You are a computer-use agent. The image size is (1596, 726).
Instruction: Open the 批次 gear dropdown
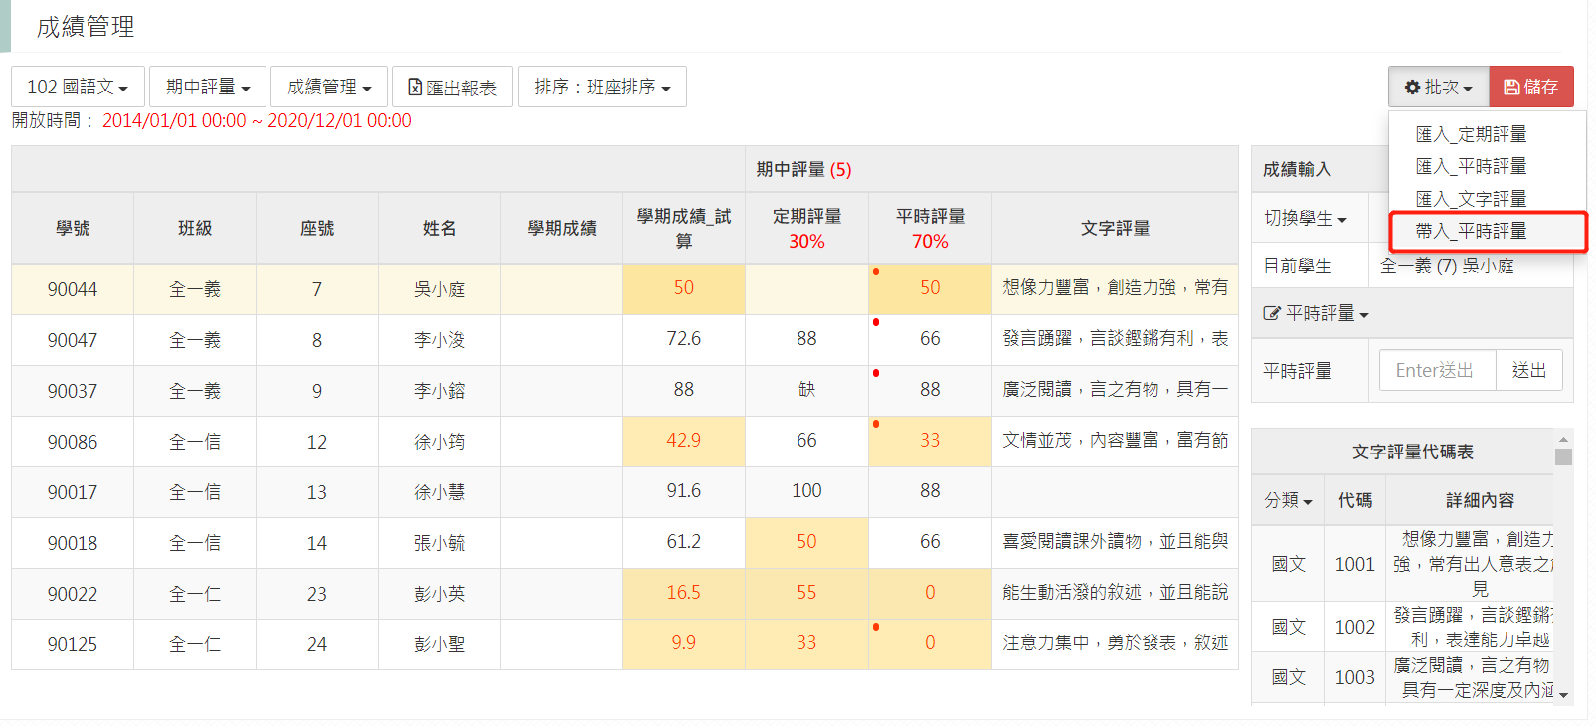click(1438, 87)
